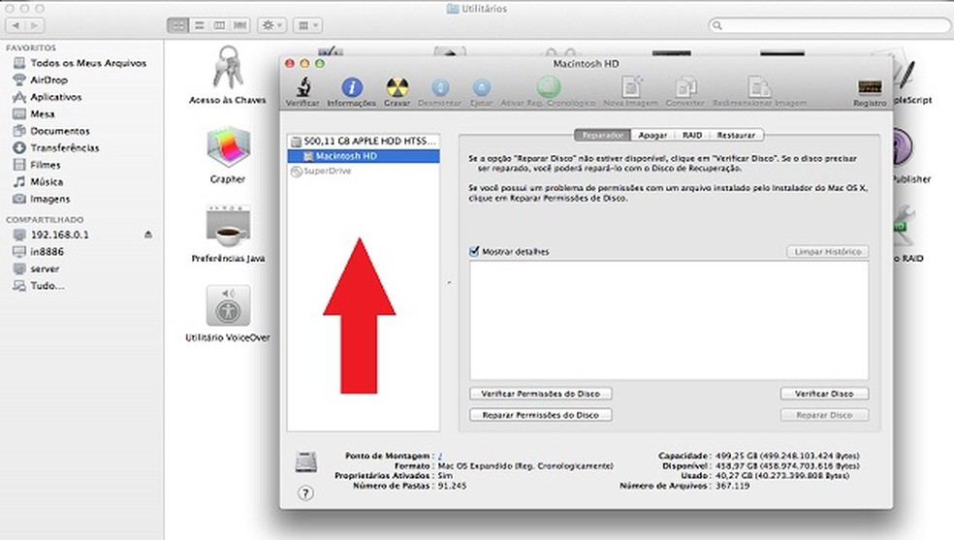Select the Macintosh HD volume

point(364,156)
